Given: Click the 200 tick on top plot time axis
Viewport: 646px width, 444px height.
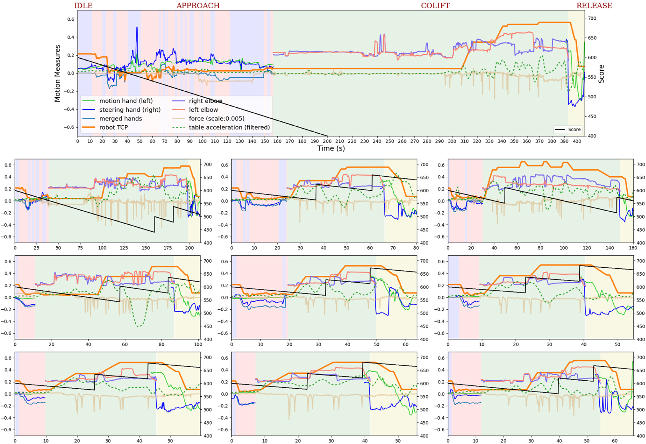Looking at the screenshot, I should [x=327, y=141].
